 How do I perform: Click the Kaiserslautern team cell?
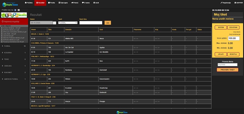click(116, 79)
